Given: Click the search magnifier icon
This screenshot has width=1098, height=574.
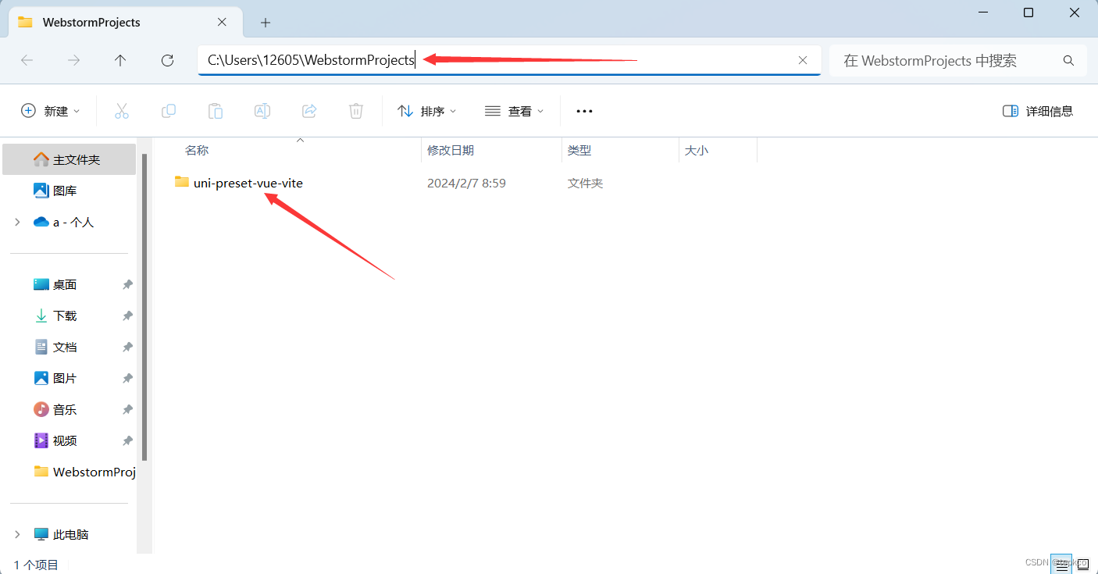Looking at the screenshot, I should [x=1068, y=60].
